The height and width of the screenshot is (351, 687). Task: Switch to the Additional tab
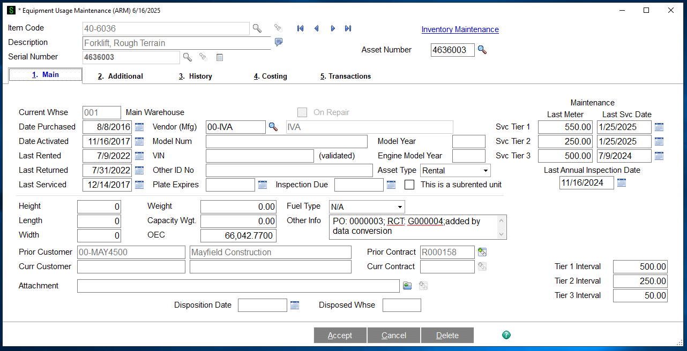[120, 77]
